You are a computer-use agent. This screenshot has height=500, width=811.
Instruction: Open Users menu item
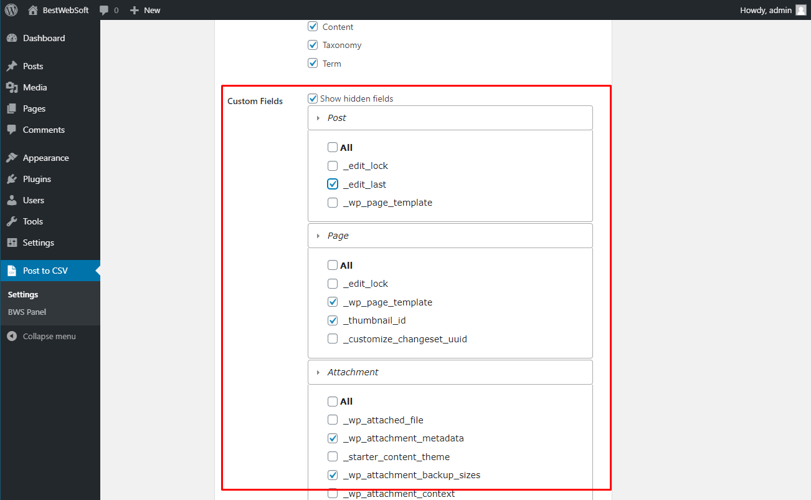pos(50,200)
